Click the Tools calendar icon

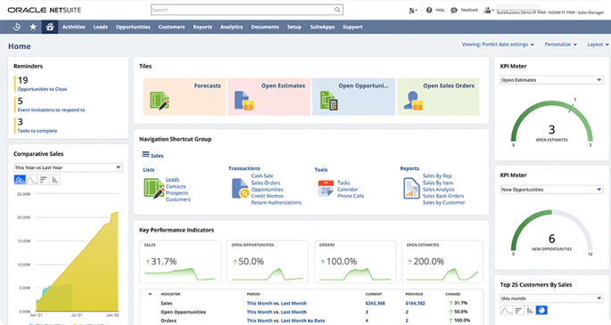[326, 188]
